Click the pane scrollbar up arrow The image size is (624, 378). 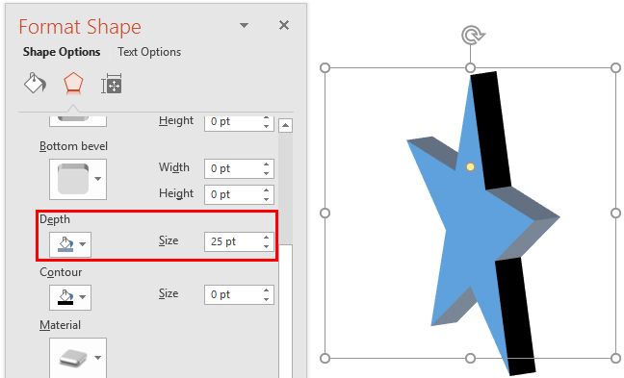285,126
